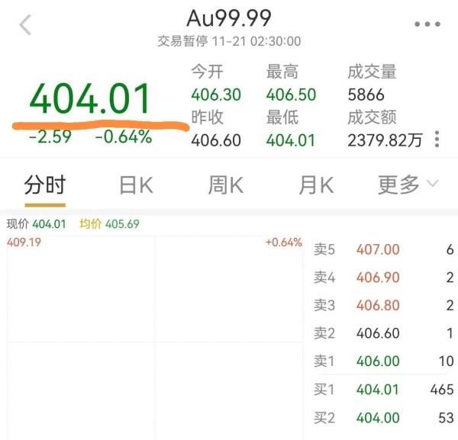This screenshot has height=440, width=458.
Task: Click the 现价 404.01 label above chart
Action: (x=37, y=224)
